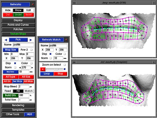
Task: Click the Map Bleed input field
Action: tap(24, 86)
